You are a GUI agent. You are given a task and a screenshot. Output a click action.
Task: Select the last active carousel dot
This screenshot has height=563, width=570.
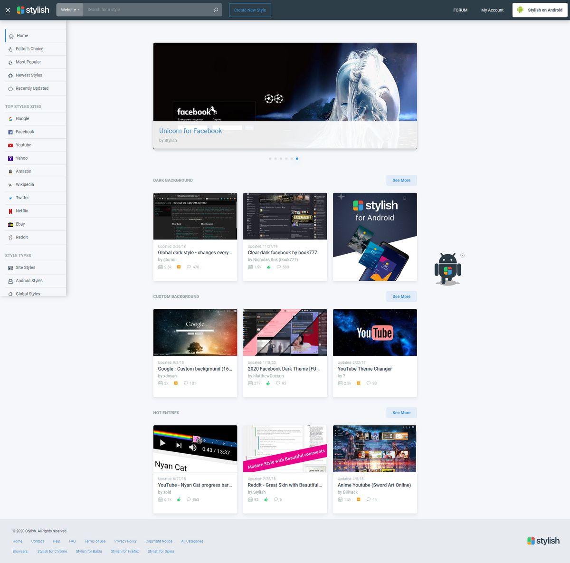coord(297,159)
